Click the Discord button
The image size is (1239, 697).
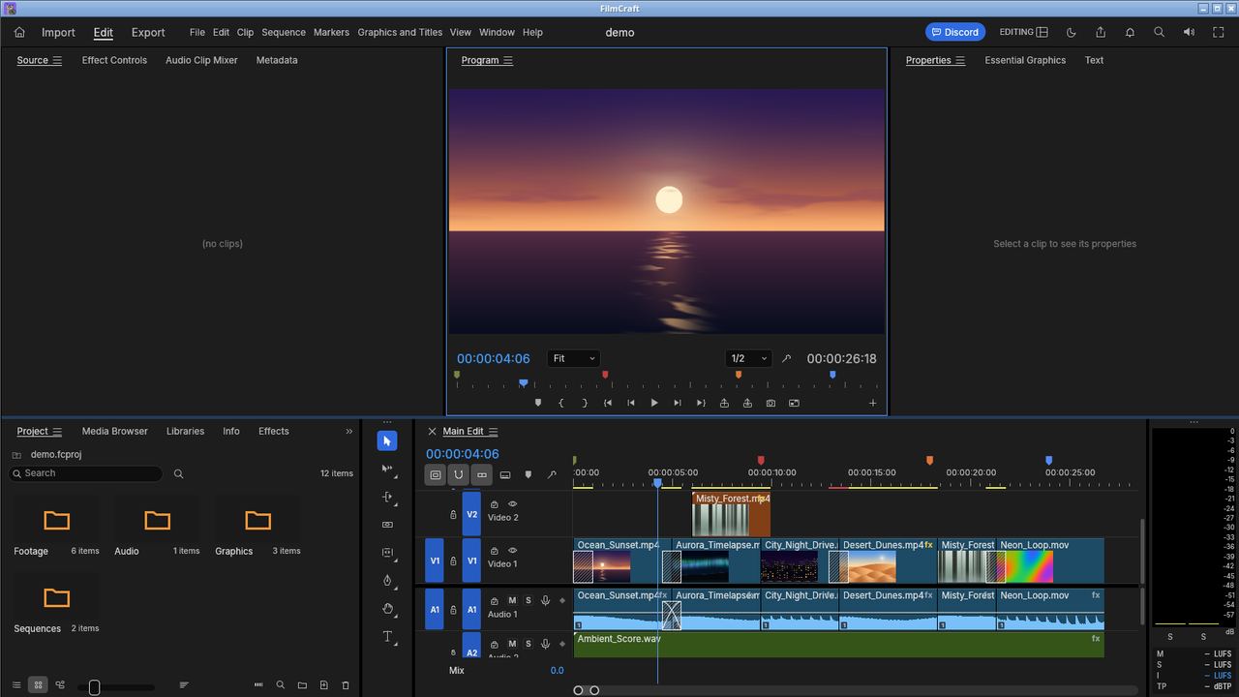pos(955,32)
